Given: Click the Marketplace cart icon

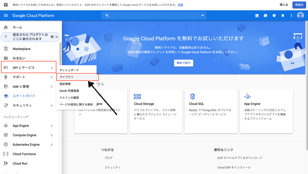Looking at the screenshot, I should click(x=6, y=49).
